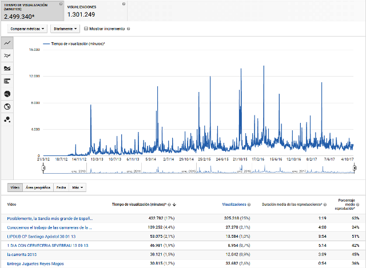
Task: Switch to the pie chart icon
Action: pos(7,93)
